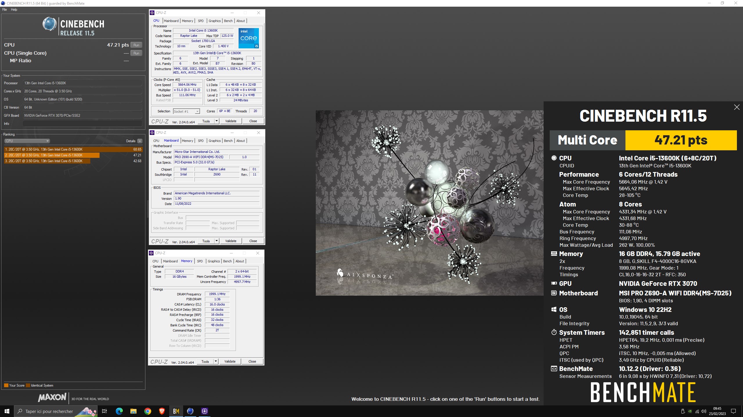Click the rendered Cinebench scene image
This screenshot has height=417, width=743.
click(430, 203)
